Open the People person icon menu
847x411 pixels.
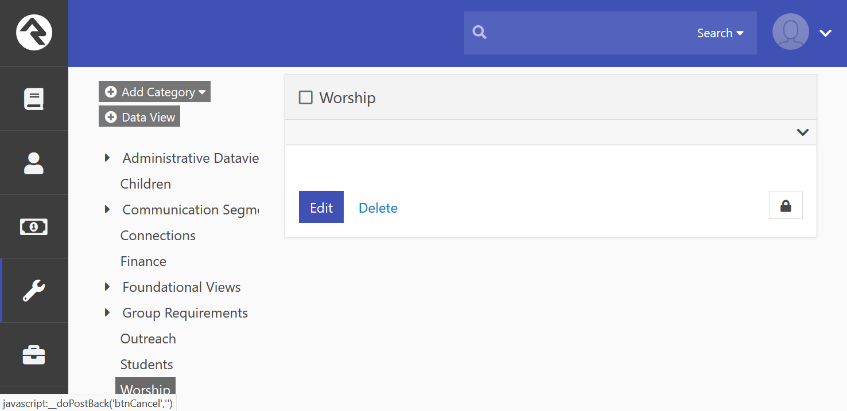coord(34,163)
